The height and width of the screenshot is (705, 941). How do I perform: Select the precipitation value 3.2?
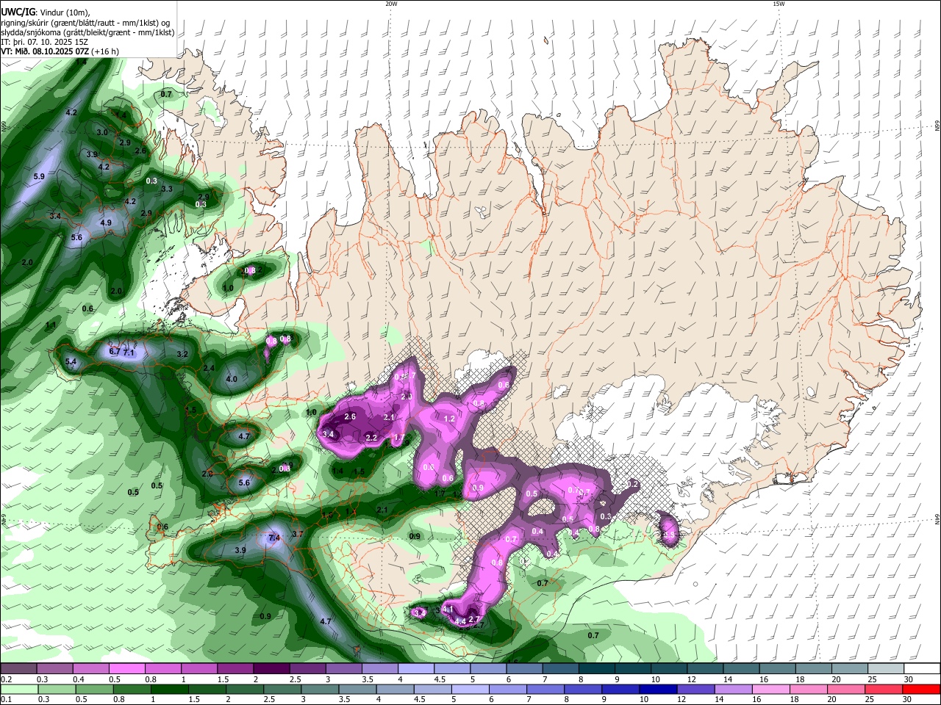pos(183,355)
